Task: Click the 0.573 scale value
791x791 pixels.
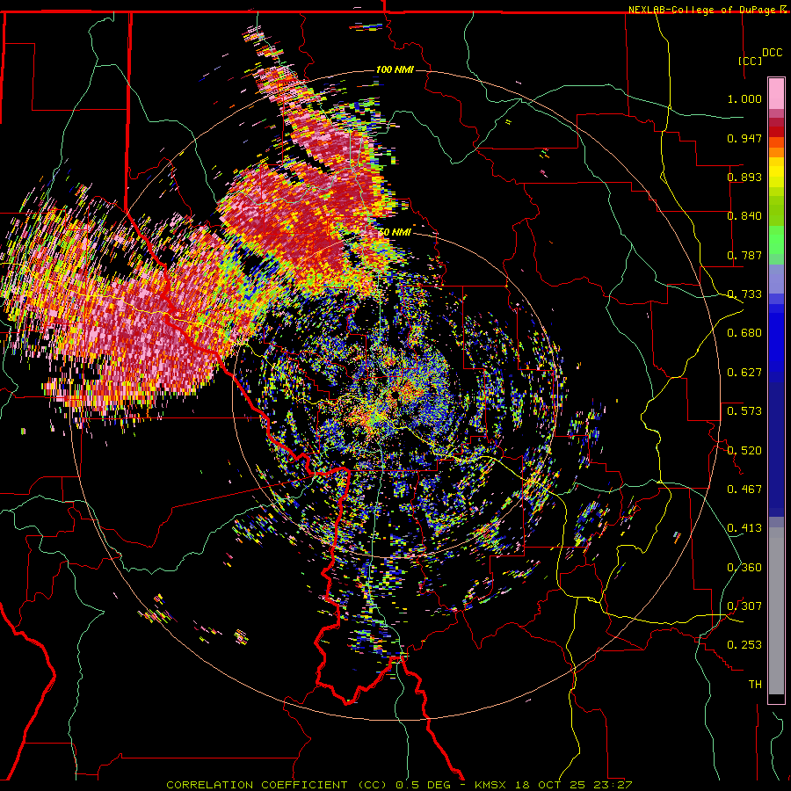Action: (744, 411)
